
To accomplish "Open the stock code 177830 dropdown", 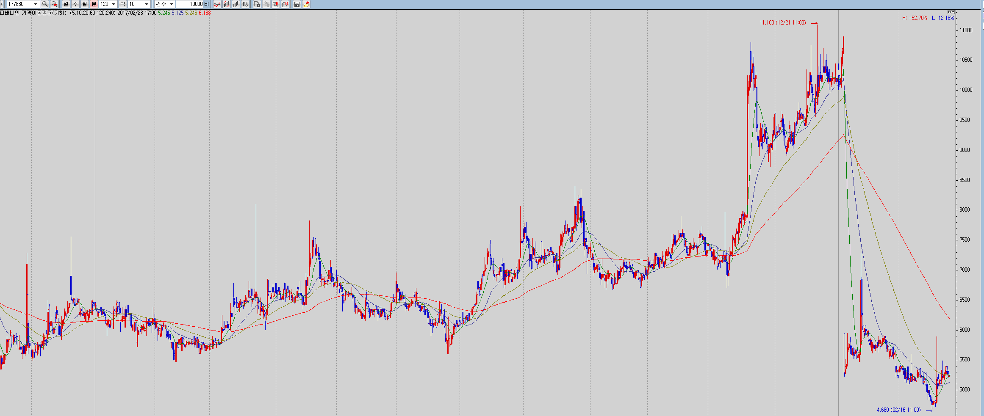I will pyautogui.click(x=35, y=4).
